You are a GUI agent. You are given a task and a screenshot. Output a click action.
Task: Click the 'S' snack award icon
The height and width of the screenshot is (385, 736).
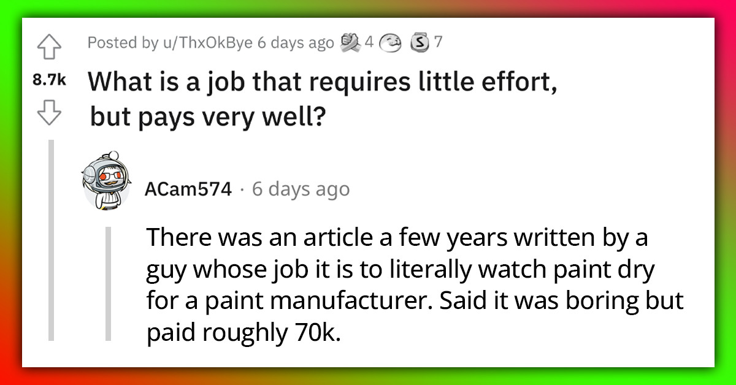coord(420,42)
